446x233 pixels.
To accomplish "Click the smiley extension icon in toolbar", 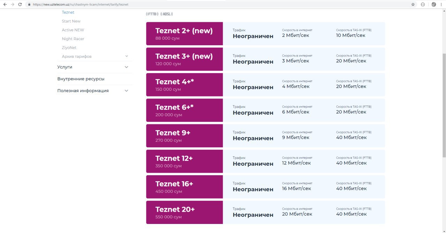I will (x=423, y=5).
